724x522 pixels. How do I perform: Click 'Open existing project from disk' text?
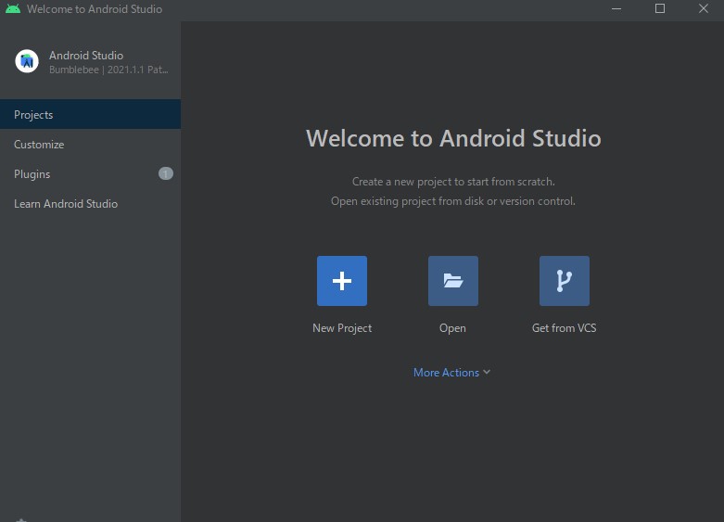(x=453, y=201)
